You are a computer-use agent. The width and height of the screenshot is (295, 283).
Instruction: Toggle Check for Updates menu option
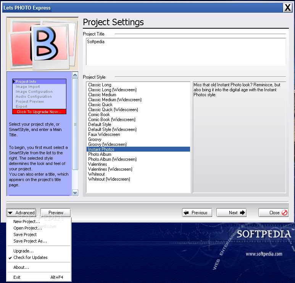point(39,257)
